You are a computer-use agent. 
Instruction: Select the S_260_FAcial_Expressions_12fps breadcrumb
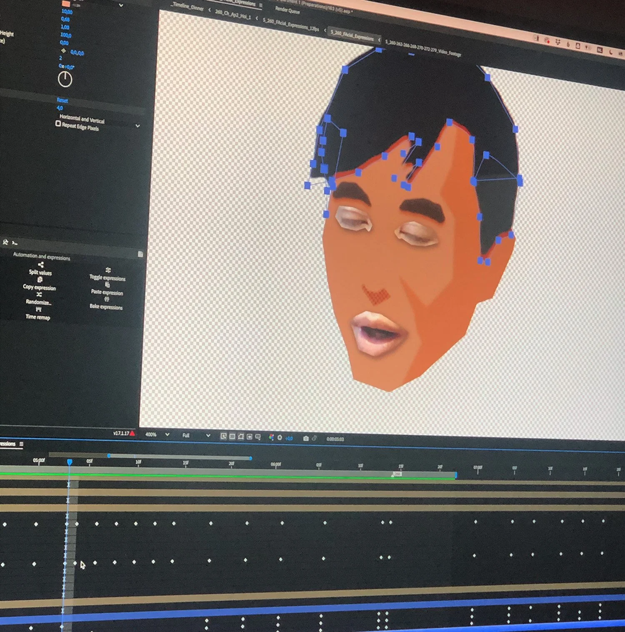click(291, 25)
